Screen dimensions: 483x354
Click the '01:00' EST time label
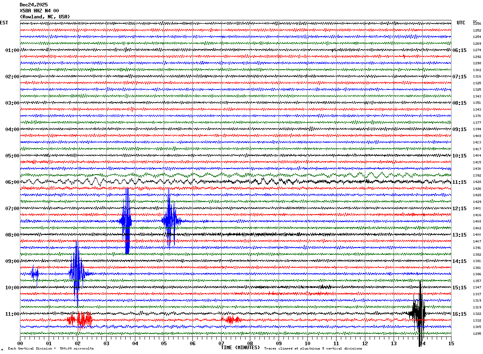[x=12, y=50]
